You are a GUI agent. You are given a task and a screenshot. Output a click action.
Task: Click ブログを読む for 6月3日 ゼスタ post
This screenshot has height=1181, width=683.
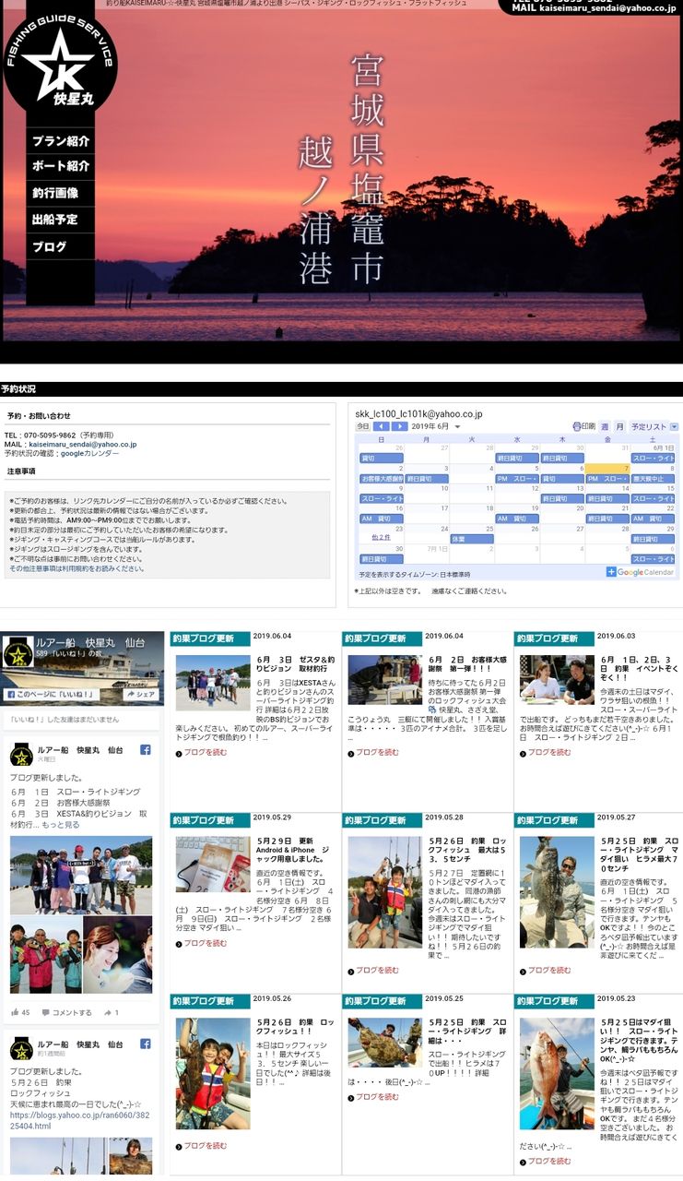point(205,752)
